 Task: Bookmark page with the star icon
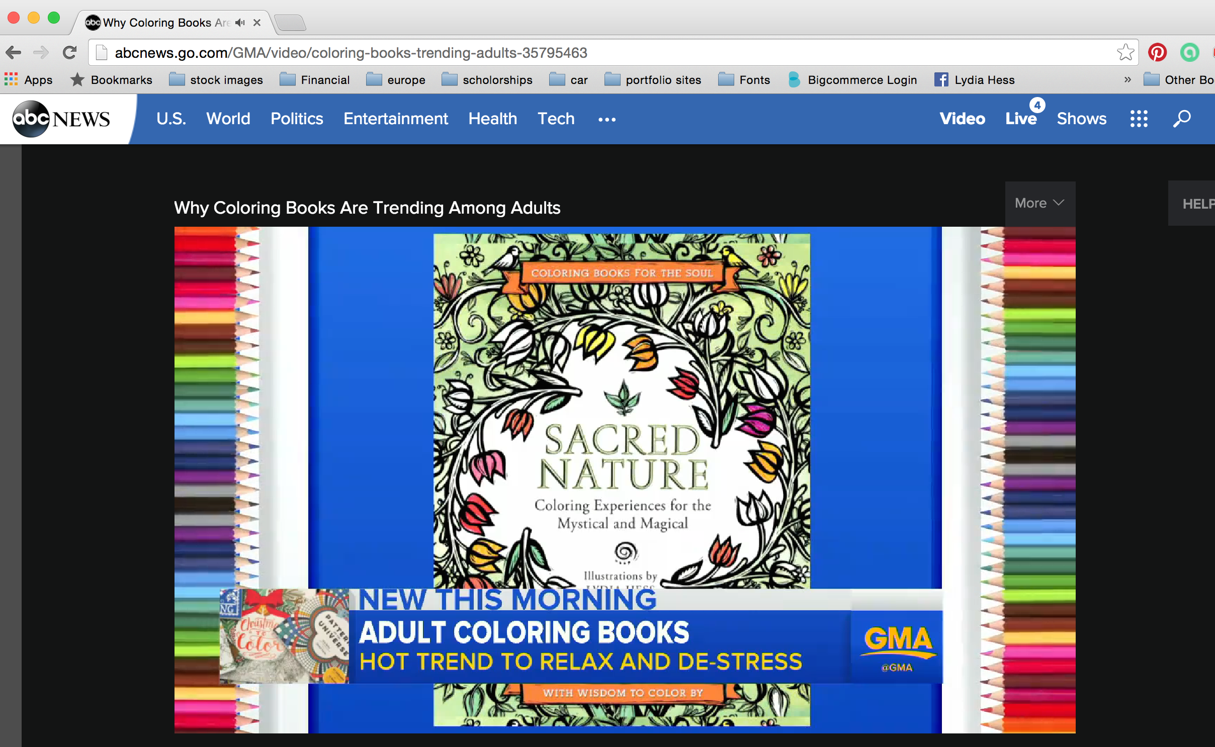(x=1125, y=52)
